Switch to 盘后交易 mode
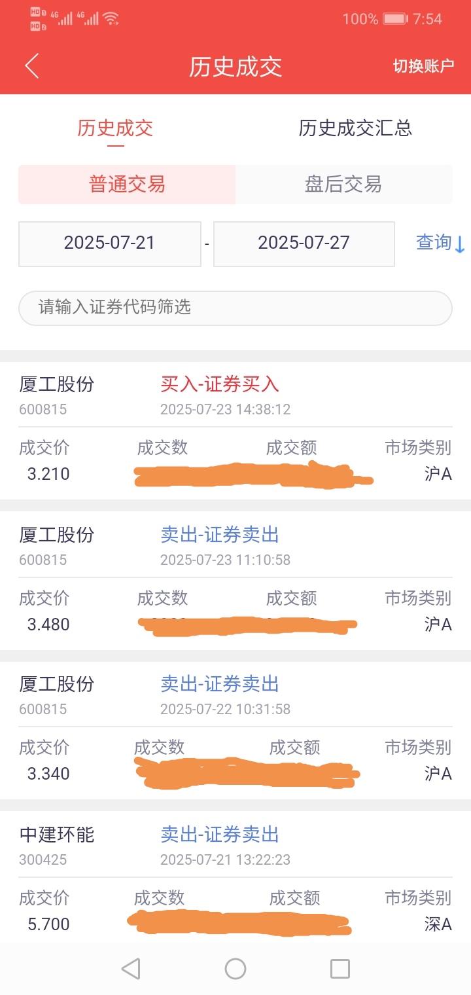 [x=343, y=185]
